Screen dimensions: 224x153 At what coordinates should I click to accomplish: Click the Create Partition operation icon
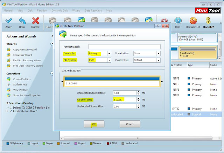8,79
